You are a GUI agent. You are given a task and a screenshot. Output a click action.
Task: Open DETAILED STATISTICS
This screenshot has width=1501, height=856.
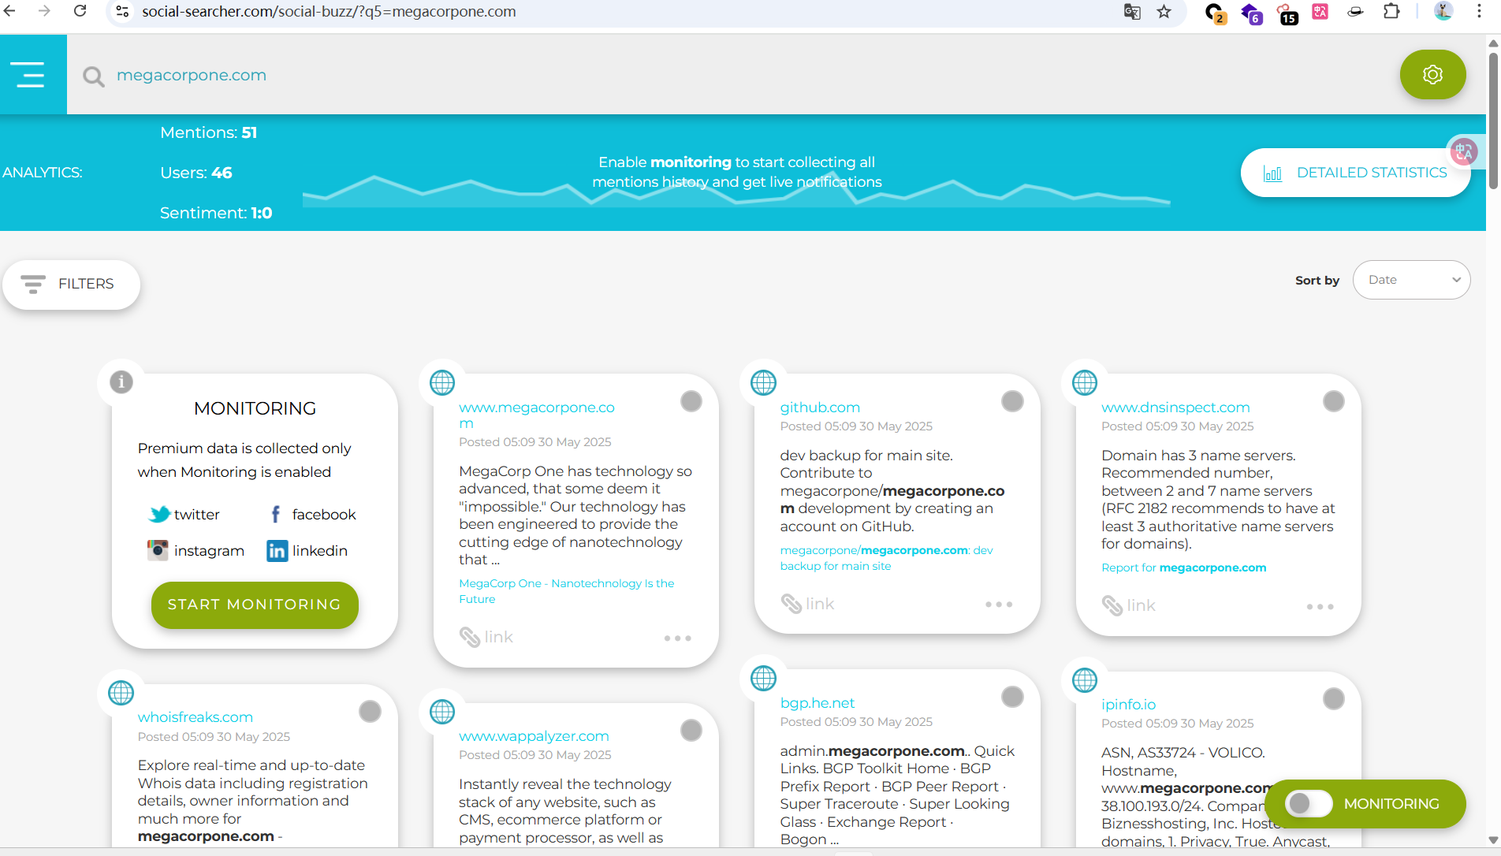[x=1355, y=173]
